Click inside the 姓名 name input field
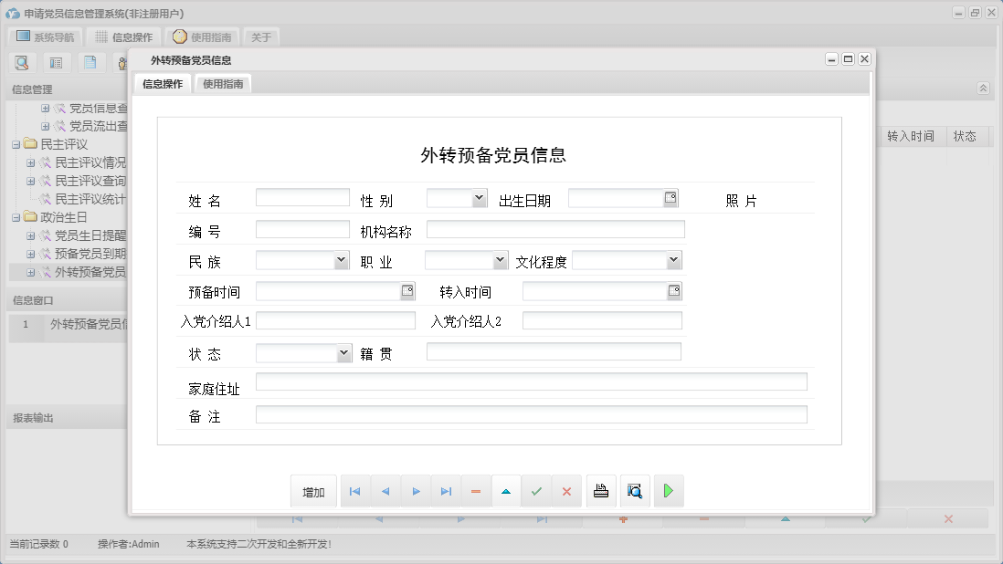 302,197
